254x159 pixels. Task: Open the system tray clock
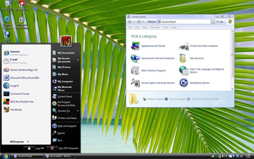point(248,156)
